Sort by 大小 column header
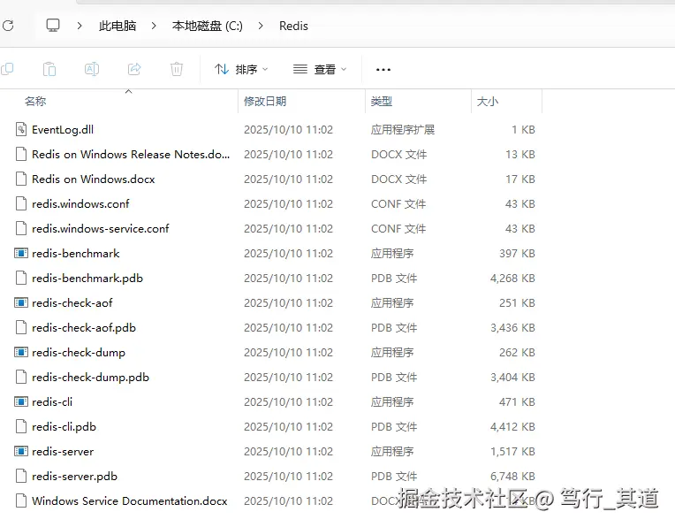This screenshot has height=527, width=675. pos(488,102)
